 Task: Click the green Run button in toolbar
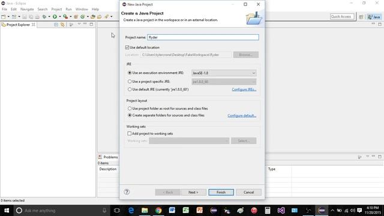[55, 17]
